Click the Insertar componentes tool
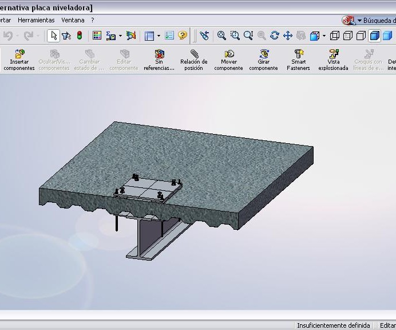The height and width of the screenshot is (330, 396). coord(19,60)
